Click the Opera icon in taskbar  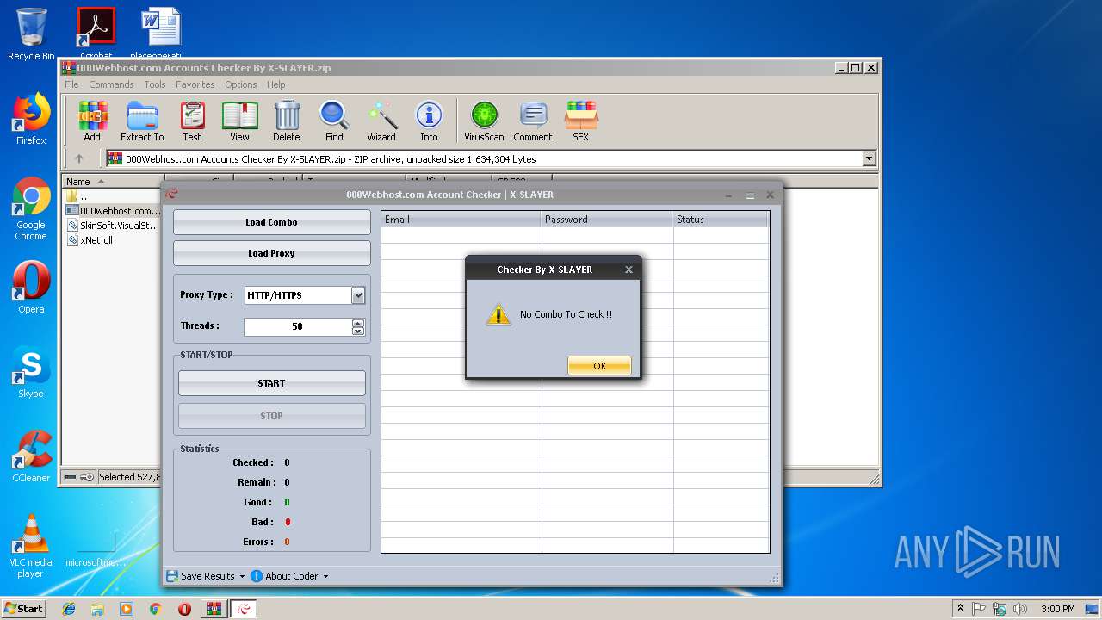tap(184, 609)
